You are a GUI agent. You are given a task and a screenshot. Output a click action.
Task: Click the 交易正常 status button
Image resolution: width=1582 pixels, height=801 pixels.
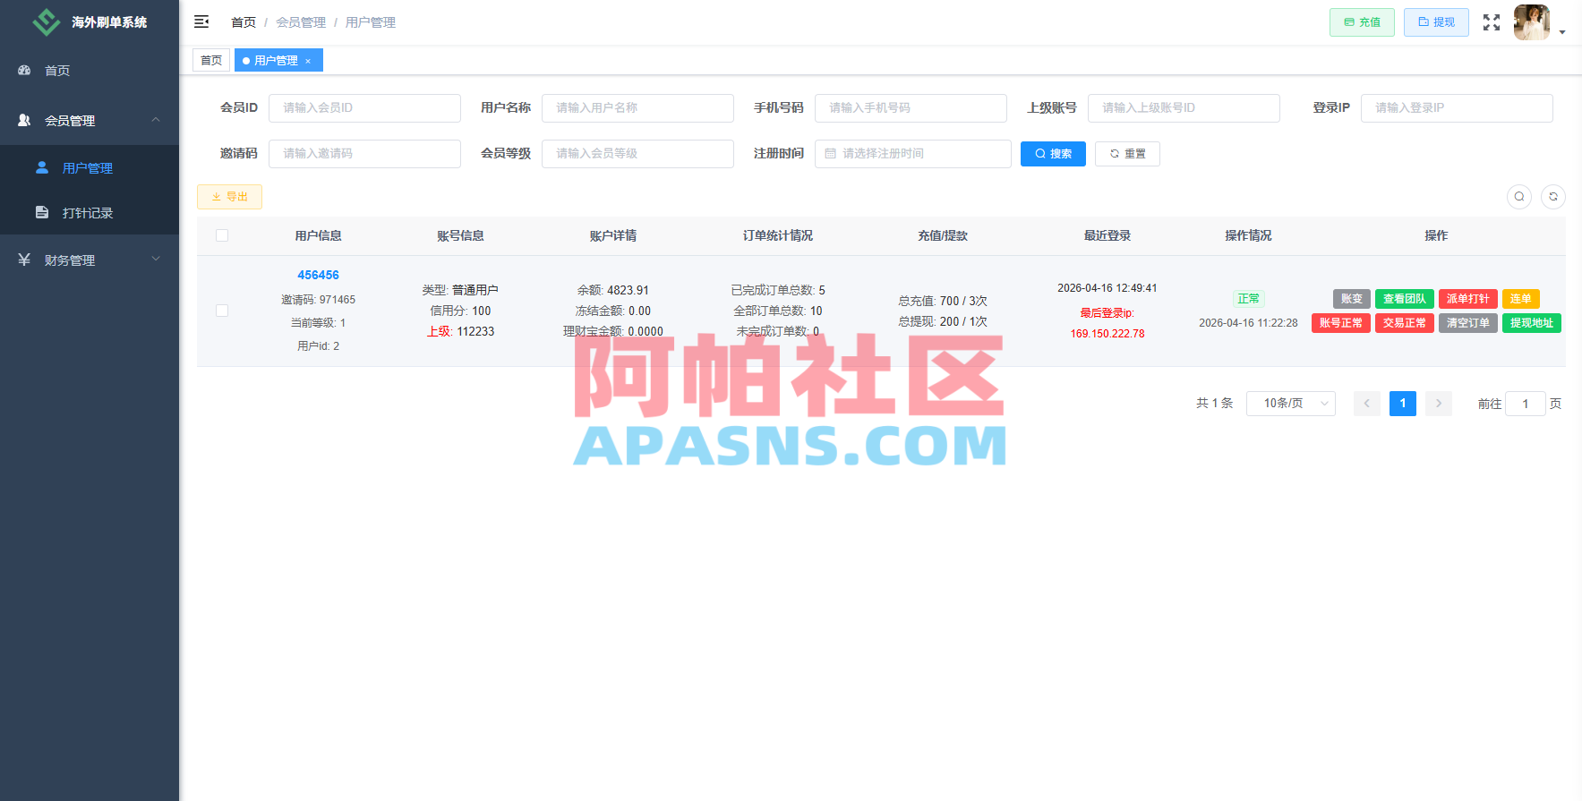(x=1405, y=323)
